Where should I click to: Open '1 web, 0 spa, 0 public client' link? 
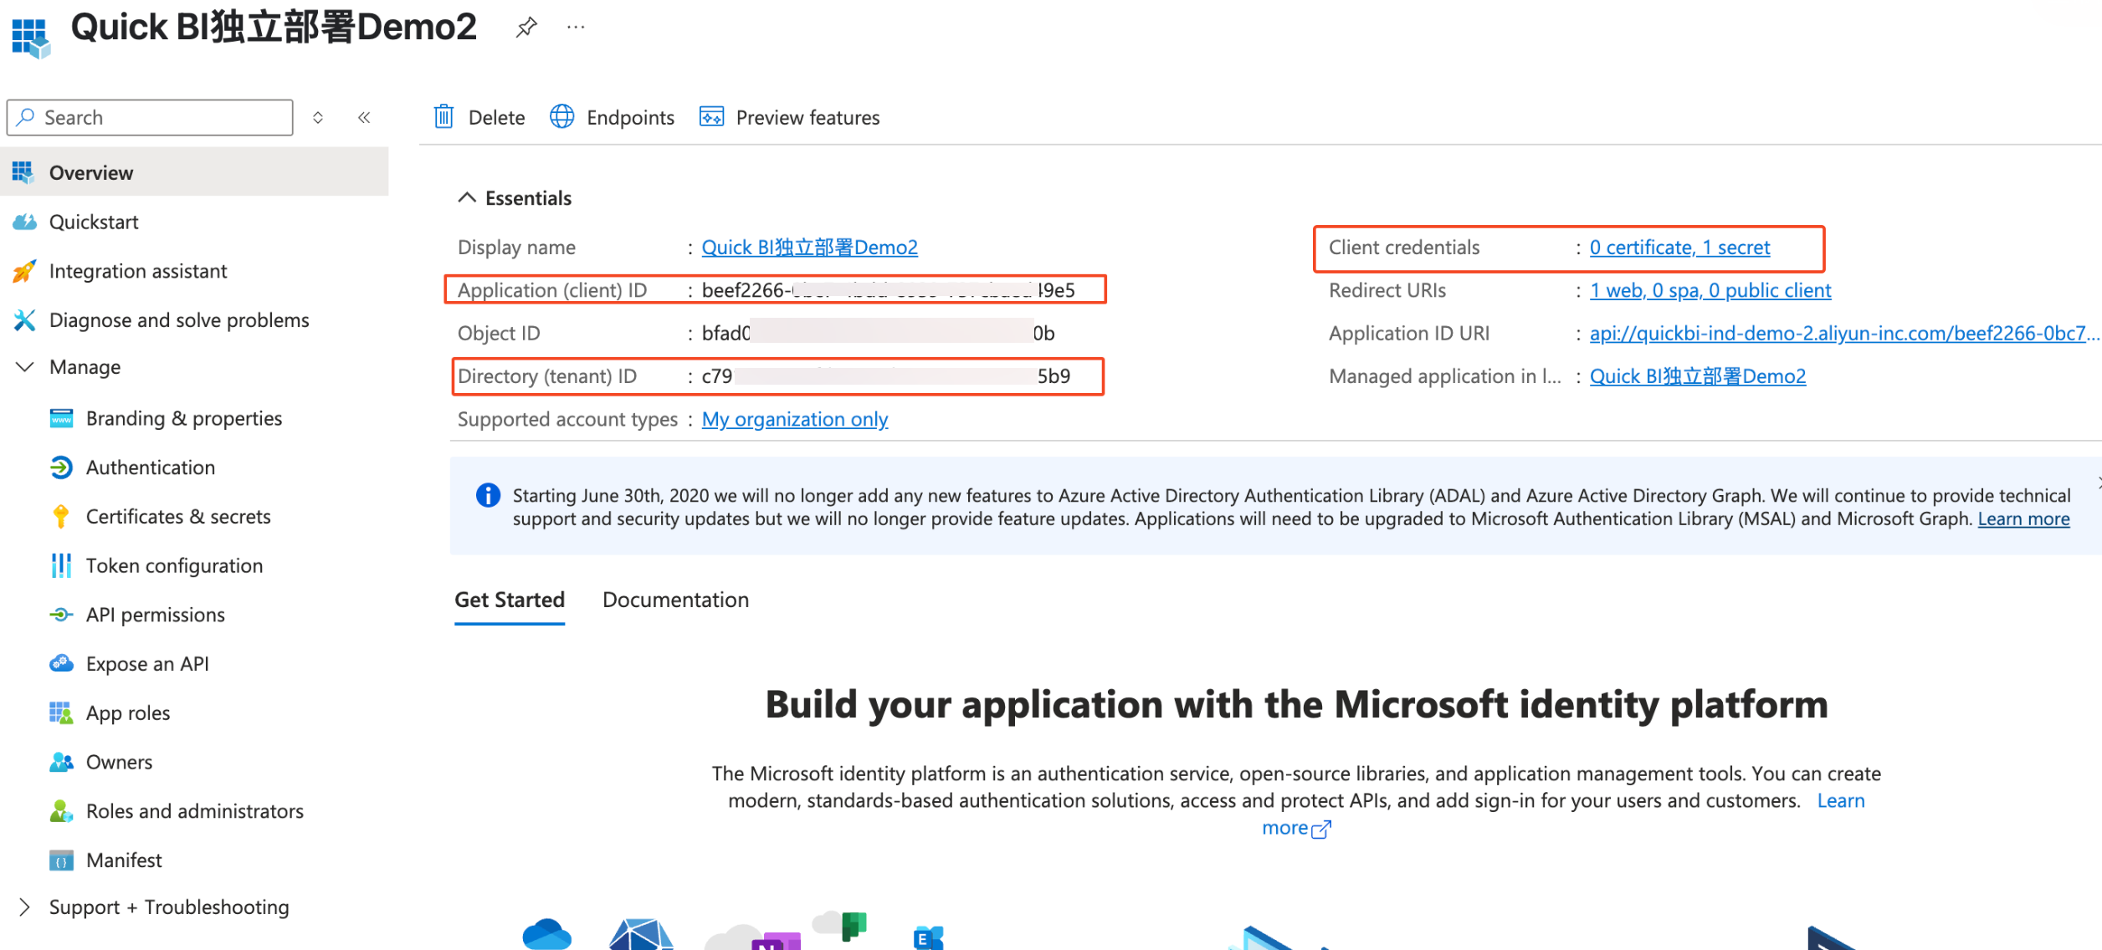[1710, 290]
